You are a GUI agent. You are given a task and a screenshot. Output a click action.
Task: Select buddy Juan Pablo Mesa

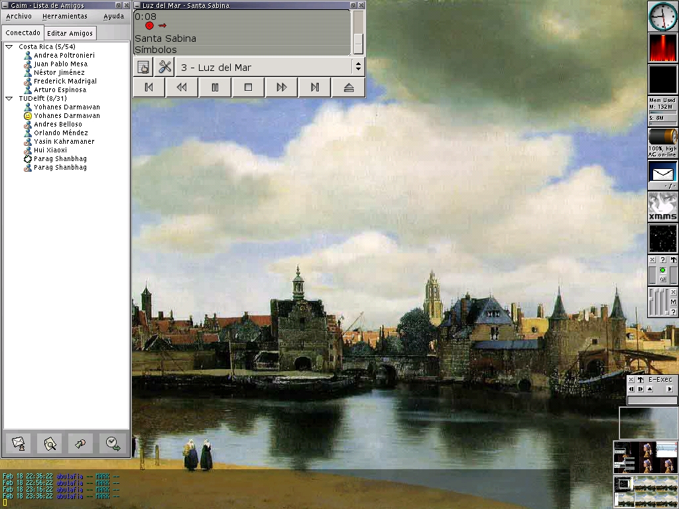tap(60, 64)
